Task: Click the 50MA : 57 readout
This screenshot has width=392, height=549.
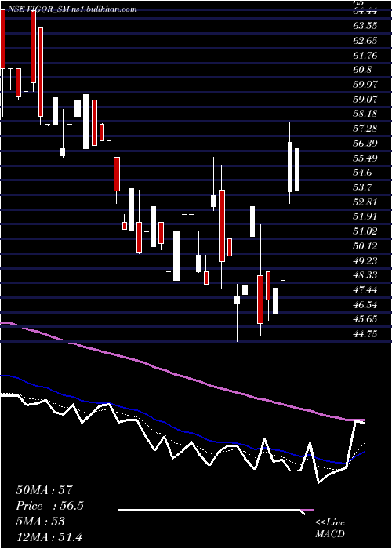Action: click(44, 490)
